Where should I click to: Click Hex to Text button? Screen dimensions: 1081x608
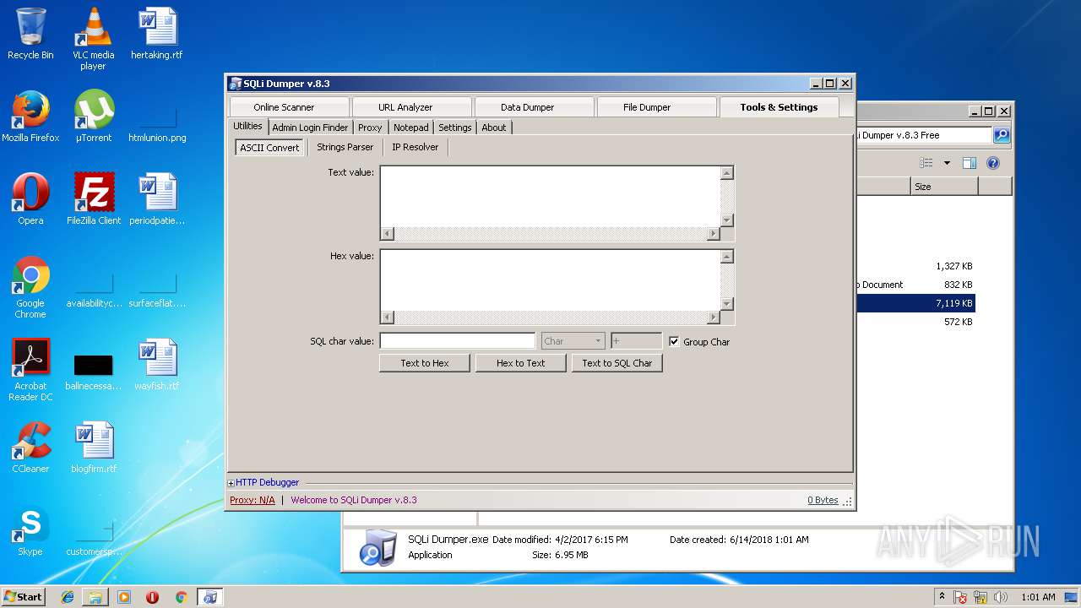point(521,363)
